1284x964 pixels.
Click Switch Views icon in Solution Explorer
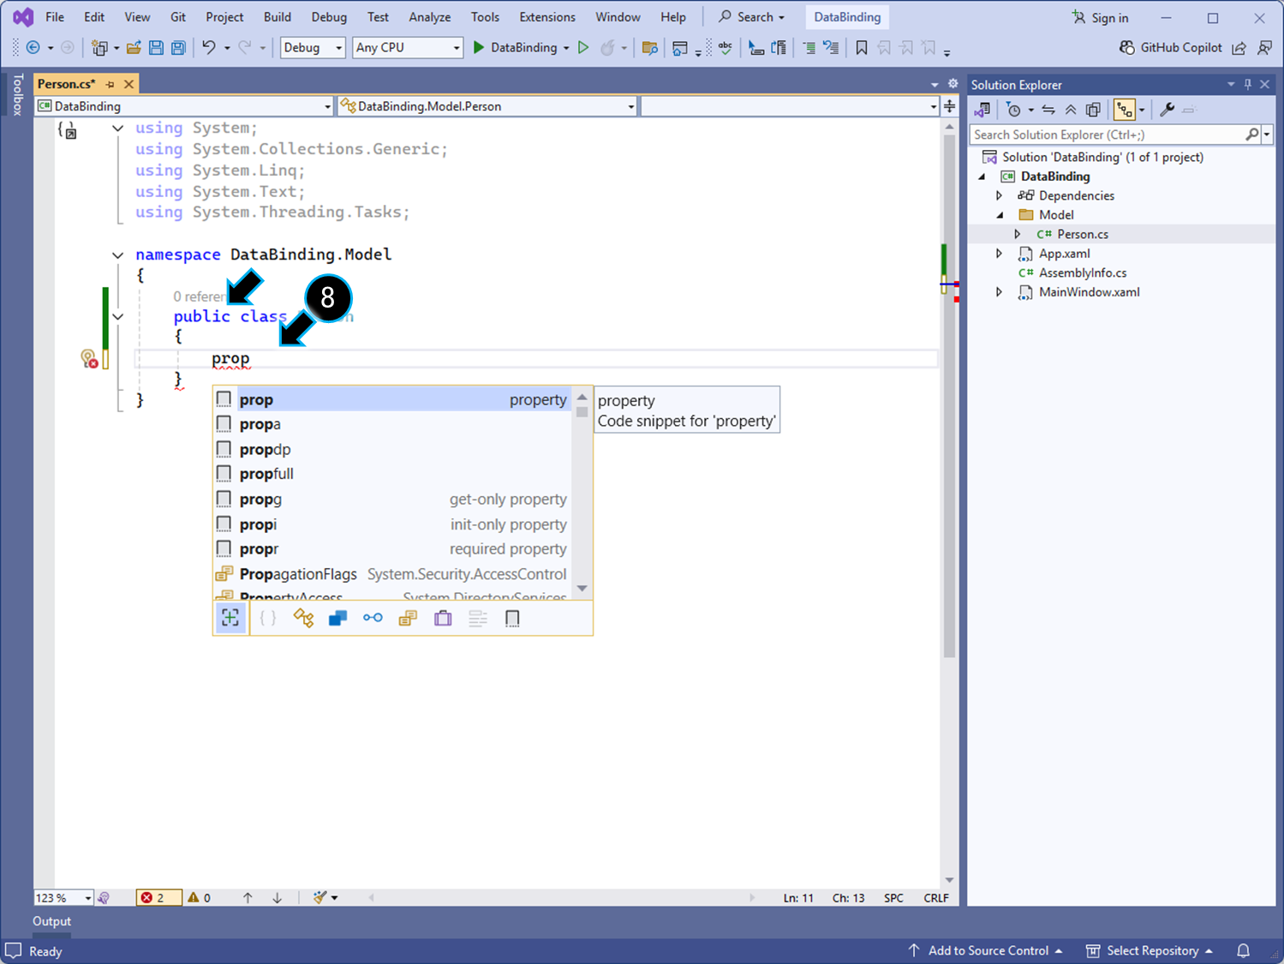(x=982, y=110)
